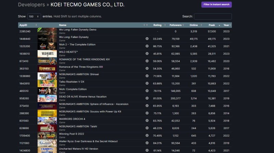
Task: Open the Wo Long: Fallen Dynasty game link
Action: (74, 37)
